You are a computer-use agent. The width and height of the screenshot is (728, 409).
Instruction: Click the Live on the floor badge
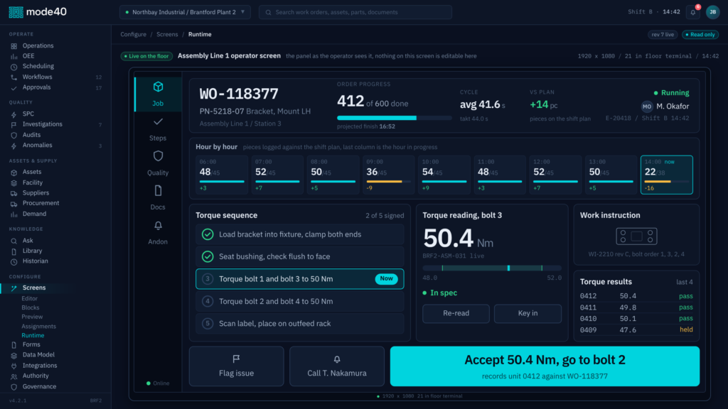[146, 56]
